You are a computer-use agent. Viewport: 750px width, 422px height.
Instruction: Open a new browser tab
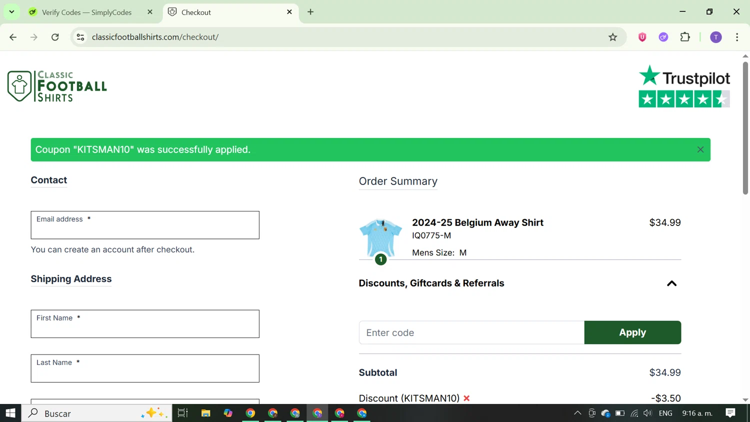(310, 12)
